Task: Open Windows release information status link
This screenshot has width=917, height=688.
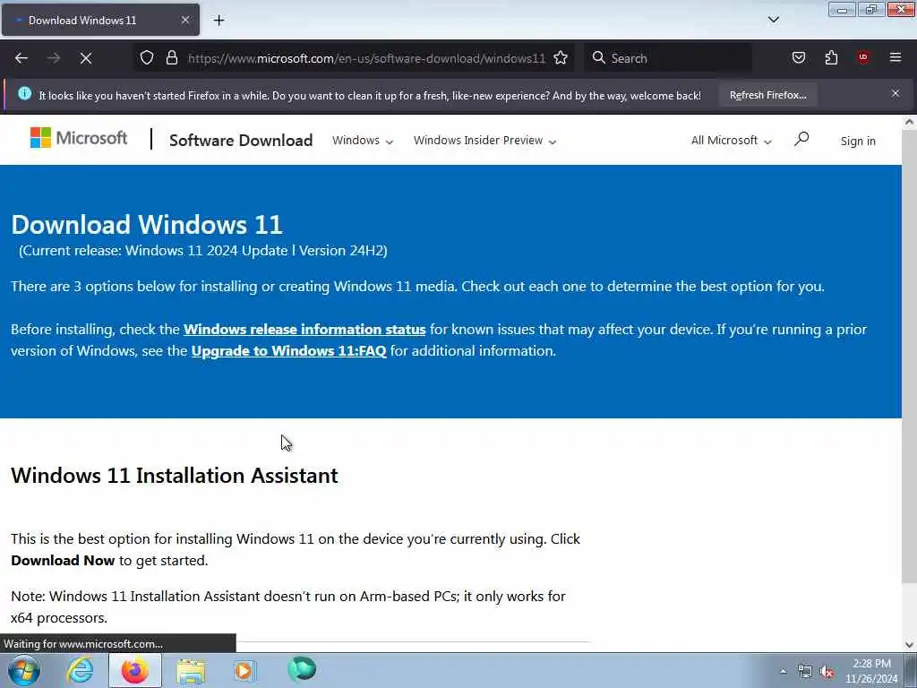Action: (x=304, y=330)
